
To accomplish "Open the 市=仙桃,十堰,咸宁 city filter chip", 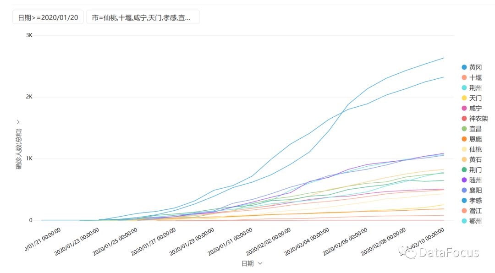I will pos(143,17).
